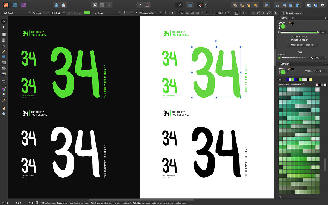Select the Transparency wine glass tool
Viewport: 328px width, 205px height.
[4, 95]
